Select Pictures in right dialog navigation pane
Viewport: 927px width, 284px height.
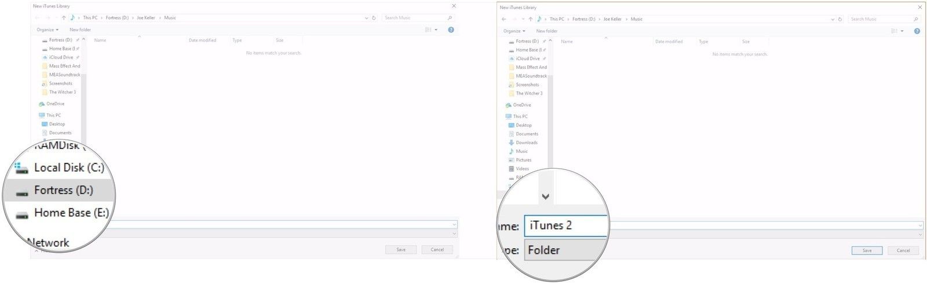point(523,160)
